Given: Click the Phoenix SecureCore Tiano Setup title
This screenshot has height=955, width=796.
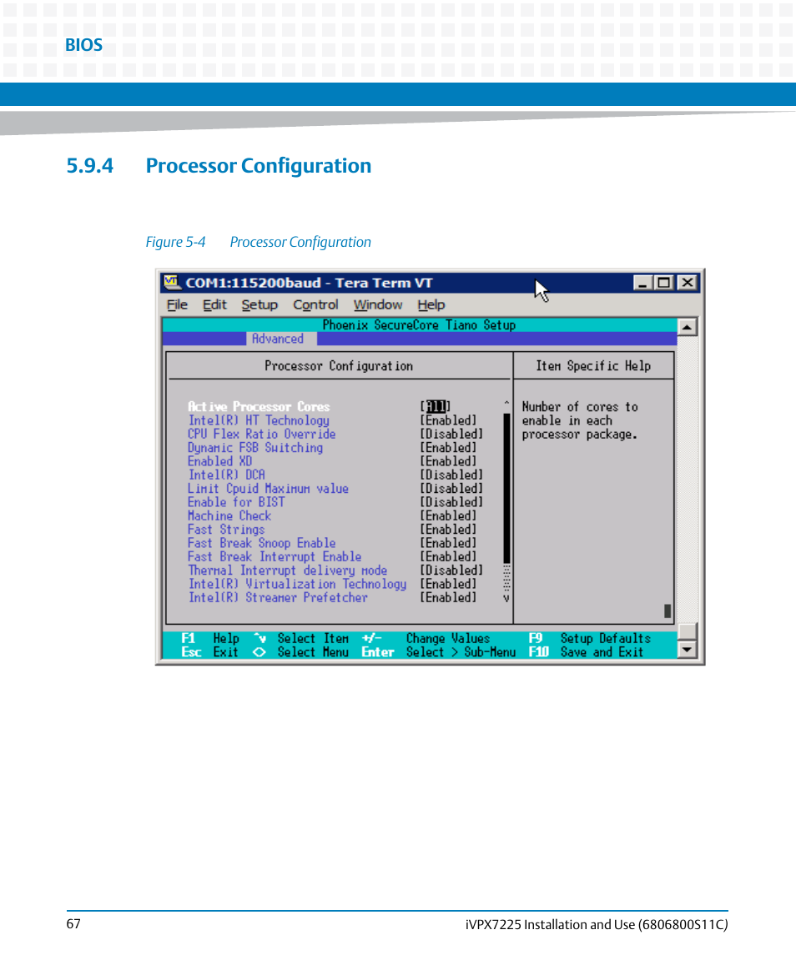Looking at the screenshot, I should (x=419, y=324).
